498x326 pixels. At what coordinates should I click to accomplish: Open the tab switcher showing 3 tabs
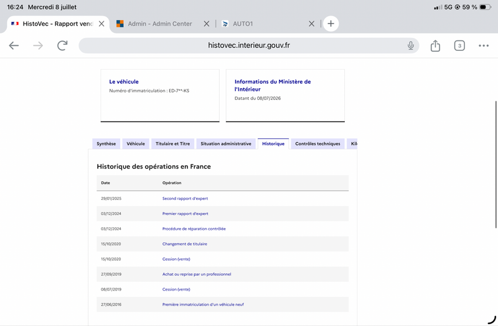tap(459, 45)
